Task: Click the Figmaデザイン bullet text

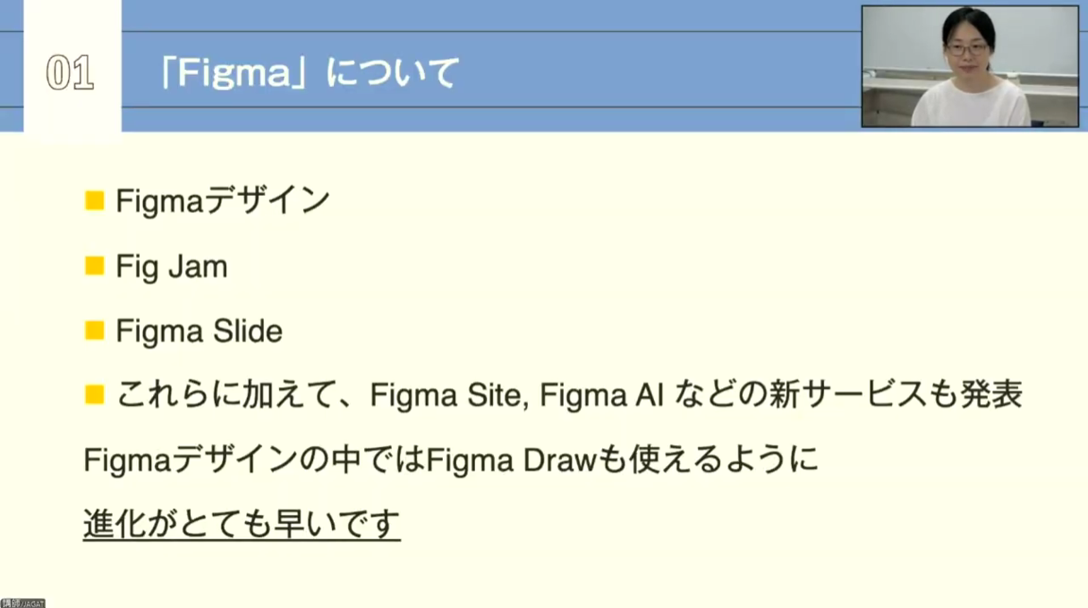Action: click(223, 201)
